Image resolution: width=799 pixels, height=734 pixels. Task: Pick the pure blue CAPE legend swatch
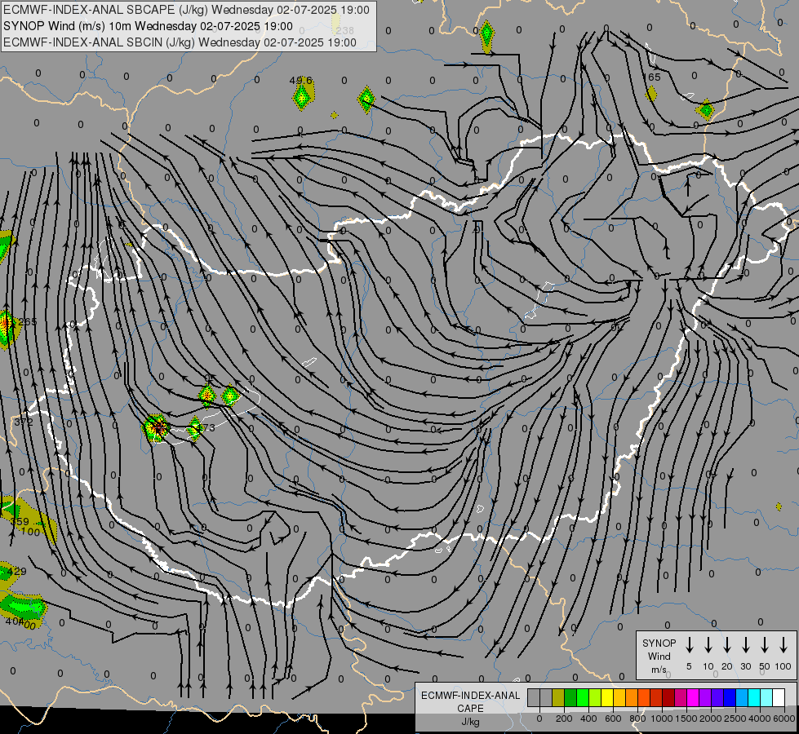tap(729, 697)
